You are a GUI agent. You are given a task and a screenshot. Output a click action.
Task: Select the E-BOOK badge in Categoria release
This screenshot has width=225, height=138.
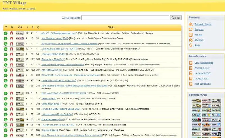pos(216,105)
